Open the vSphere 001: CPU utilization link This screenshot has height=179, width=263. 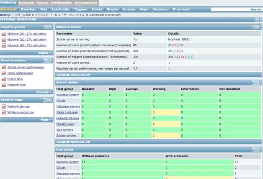point(27,34)
